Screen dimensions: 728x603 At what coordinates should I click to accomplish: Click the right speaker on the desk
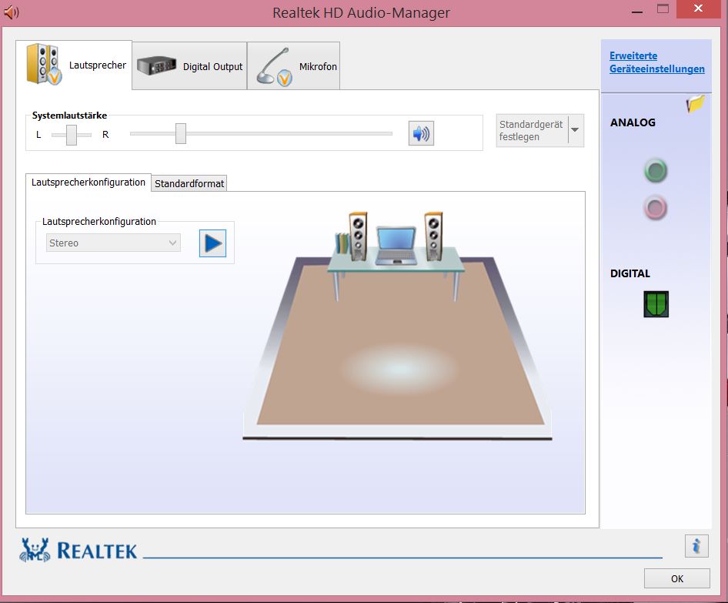(x=433, y=236)
